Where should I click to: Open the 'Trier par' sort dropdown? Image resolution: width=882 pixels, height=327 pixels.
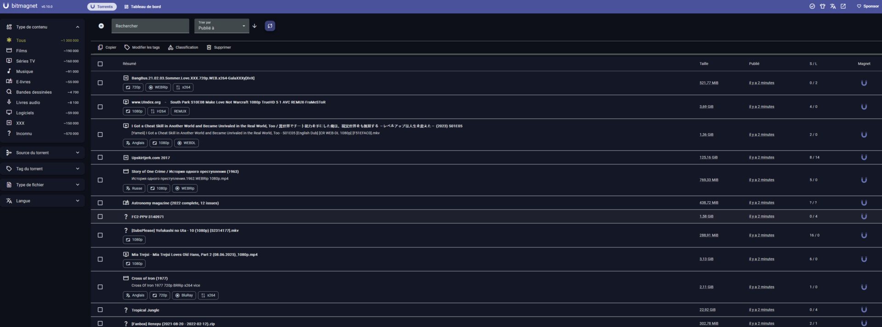click(221, 26)
